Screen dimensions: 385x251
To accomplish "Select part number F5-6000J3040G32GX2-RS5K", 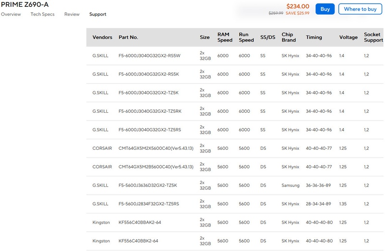I will point(149,74).
